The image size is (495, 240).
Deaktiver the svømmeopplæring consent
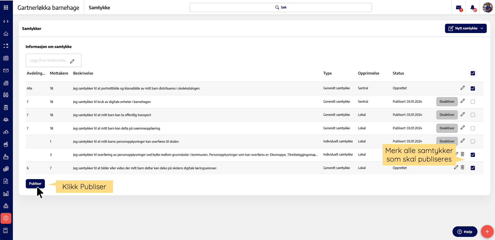[x=447, y=128]
